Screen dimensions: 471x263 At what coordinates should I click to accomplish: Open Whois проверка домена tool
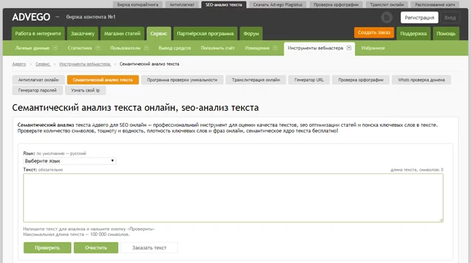(x=421, y=80)
